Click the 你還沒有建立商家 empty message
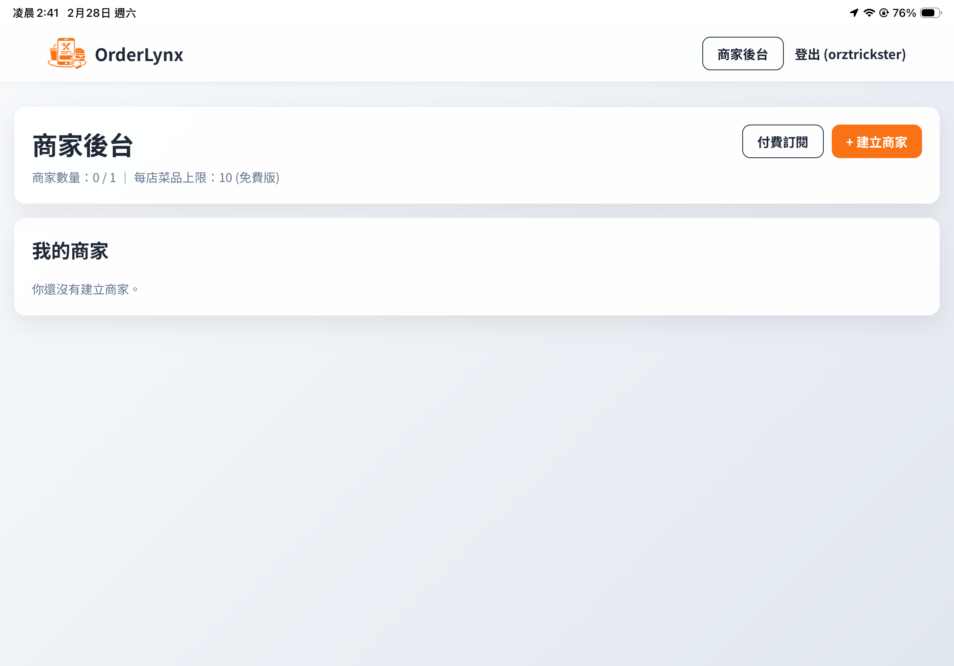The image size is (954, 666). click(x=85, y=289)
